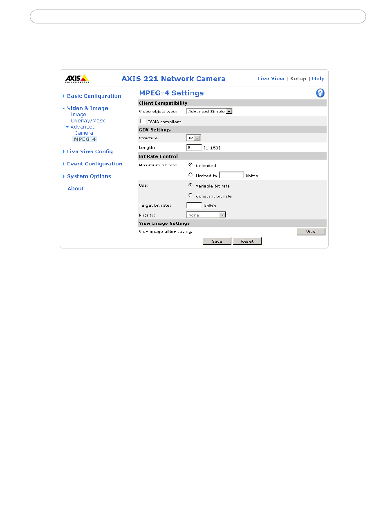
Task: Expand the Basic Configuration arrow
Action: click(x=64, y=96)
